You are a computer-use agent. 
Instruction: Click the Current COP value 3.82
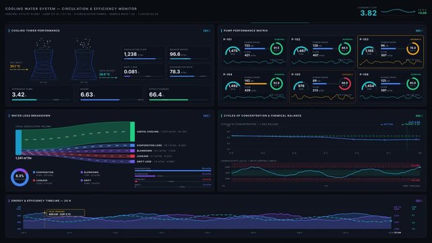click(369, 13)
